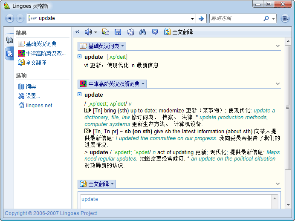Minimize the Lingoes window
The width and height of the screenshot is (295, 221).
(258, 4)
